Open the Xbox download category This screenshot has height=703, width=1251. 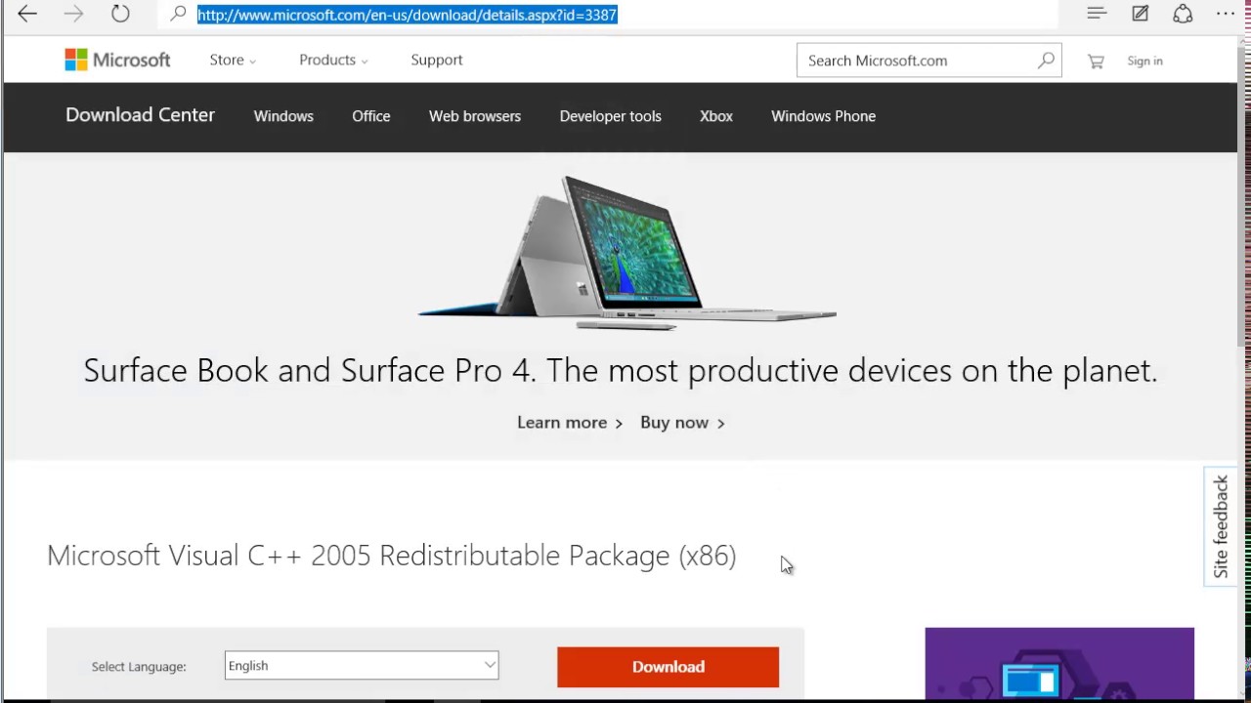716,116
